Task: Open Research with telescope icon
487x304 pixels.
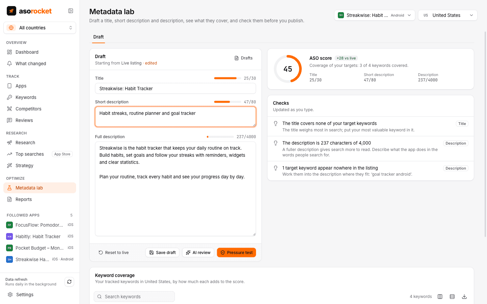Action: pyautogui.click(x=40, y=143)
